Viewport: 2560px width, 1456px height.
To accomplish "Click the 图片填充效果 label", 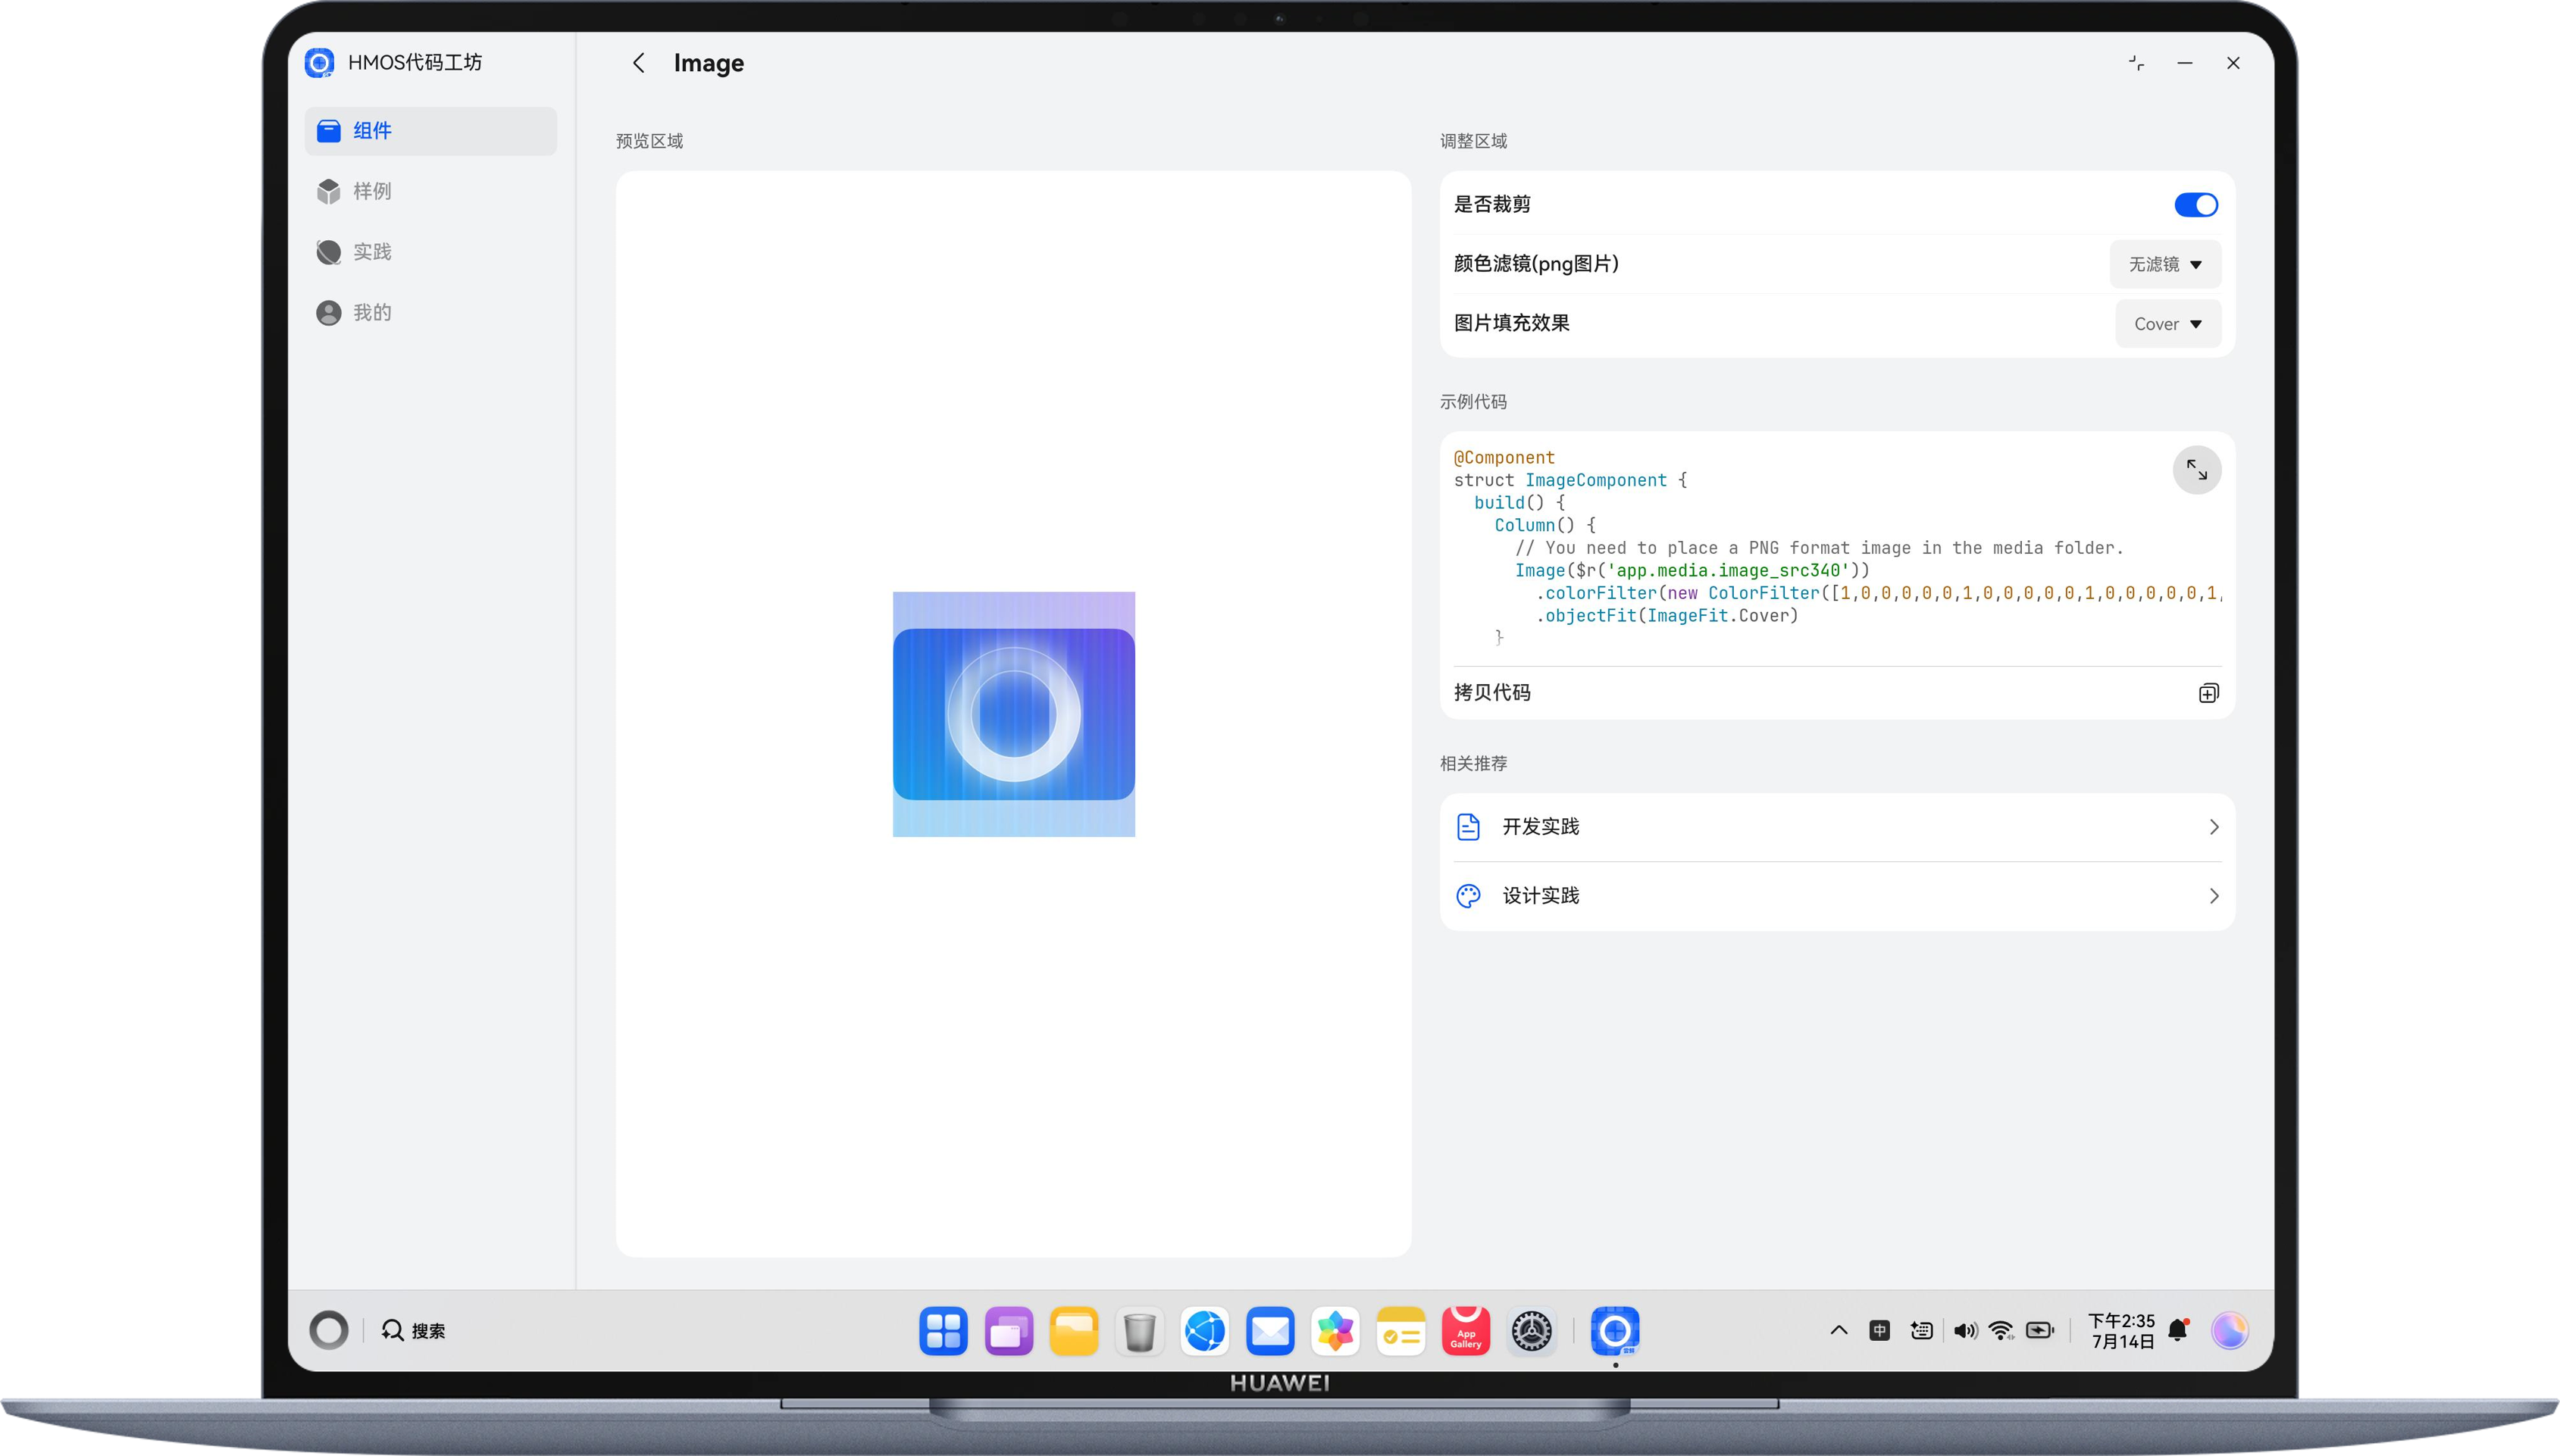I will click(x=1512, y=324).
